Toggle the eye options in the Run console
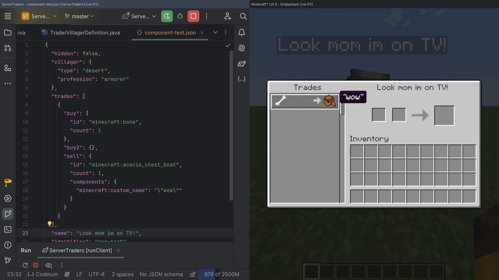 (49, 265)
